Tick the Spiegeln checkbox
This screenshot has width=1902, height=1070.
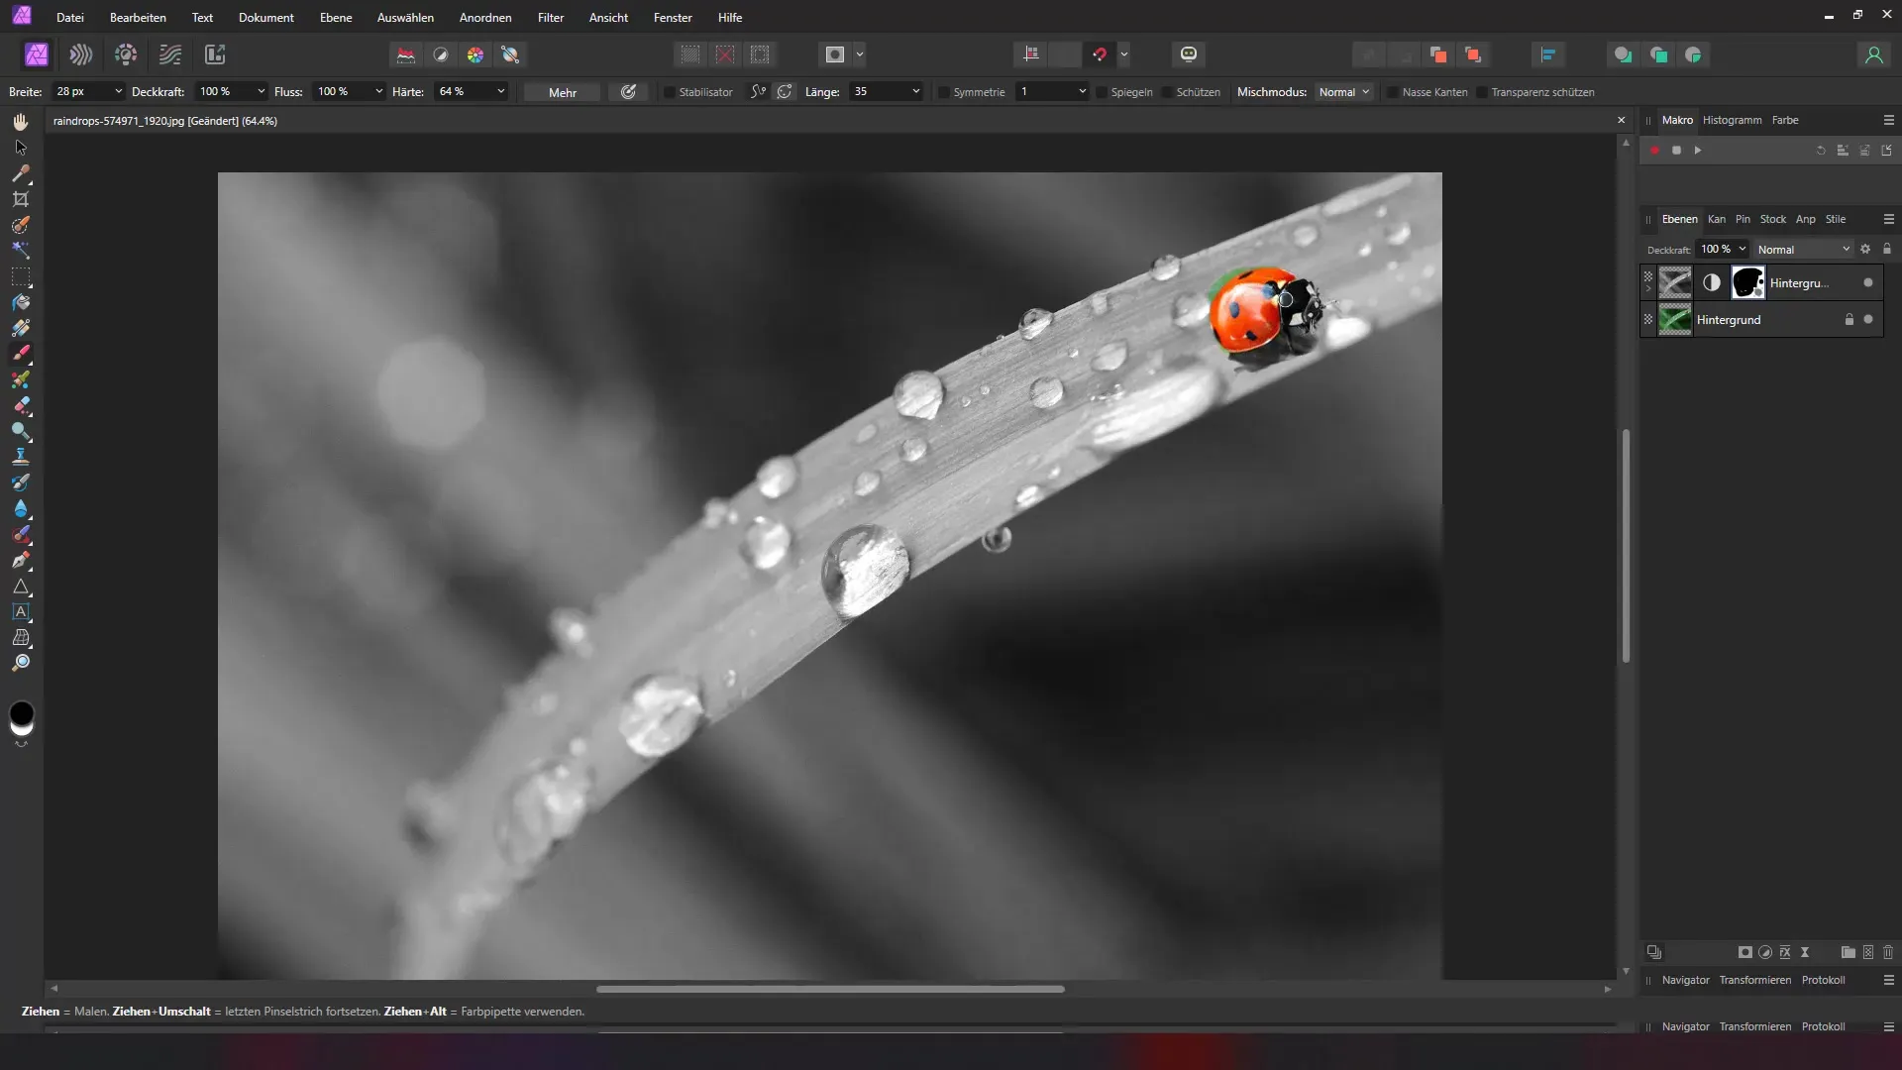[x=1102, y=92]
